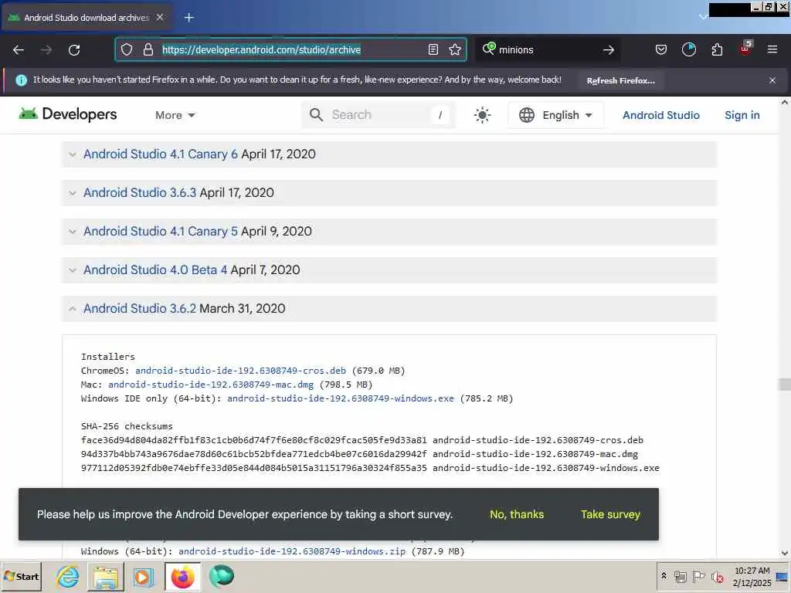Screen dimensions: 791x593
Task: Download the 192.6308749 mac.dmg installer link
Action: [211, 385]
